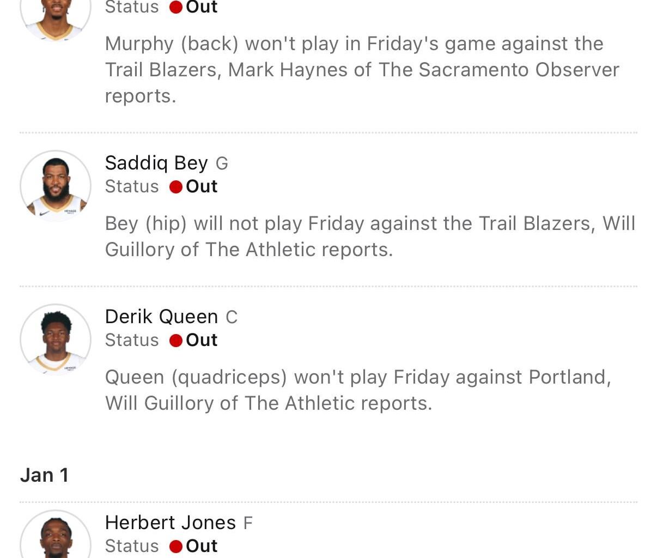Screen dimensions: 657x558
Task: Tap the Out status label under Derik Queen
Action: tap(202, 340)
